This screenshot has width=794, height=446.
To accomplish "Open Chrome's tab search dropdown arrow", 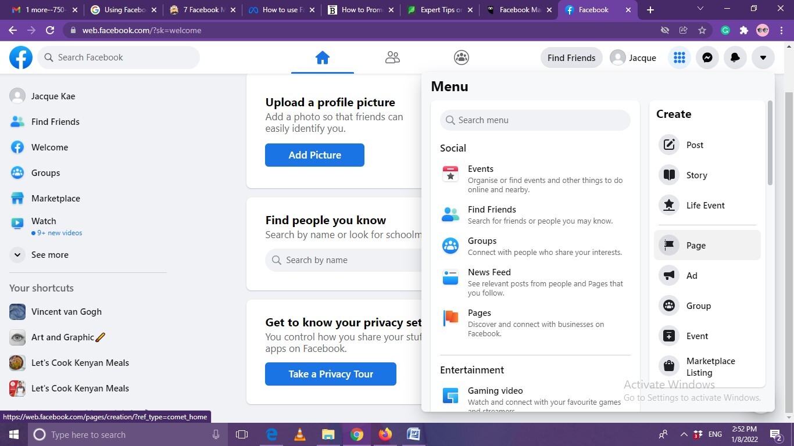I will [x=700, y=9].
